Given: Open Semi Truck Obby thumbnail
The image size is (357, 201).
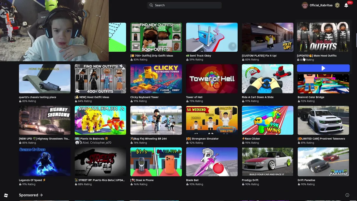Looking at the screenshot, I should [212, 37].
